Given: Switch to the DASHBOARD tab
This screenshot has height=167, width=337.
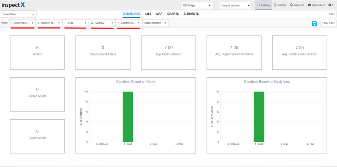Looking at the screenshot, I should click(x=132, y=14).
